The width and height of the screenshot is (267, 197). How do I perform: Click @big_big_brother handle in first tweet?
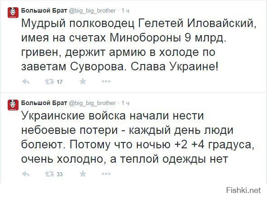click(92, 11)
